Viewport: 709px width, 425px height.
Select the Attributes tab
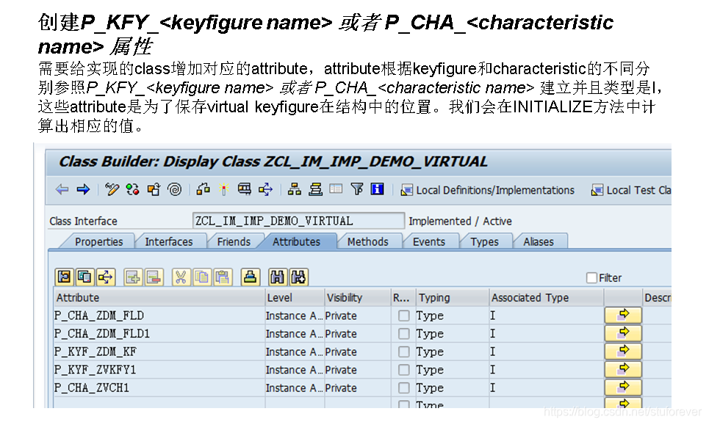tap(296, 241)
